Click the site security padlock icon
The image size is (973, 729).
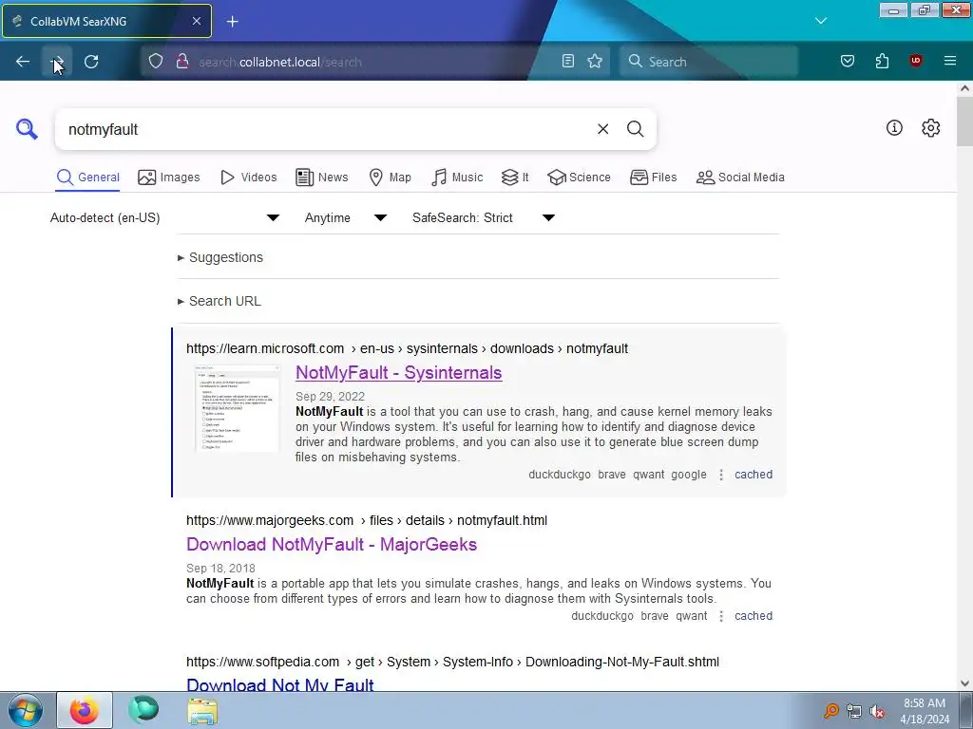click(181, 62)
